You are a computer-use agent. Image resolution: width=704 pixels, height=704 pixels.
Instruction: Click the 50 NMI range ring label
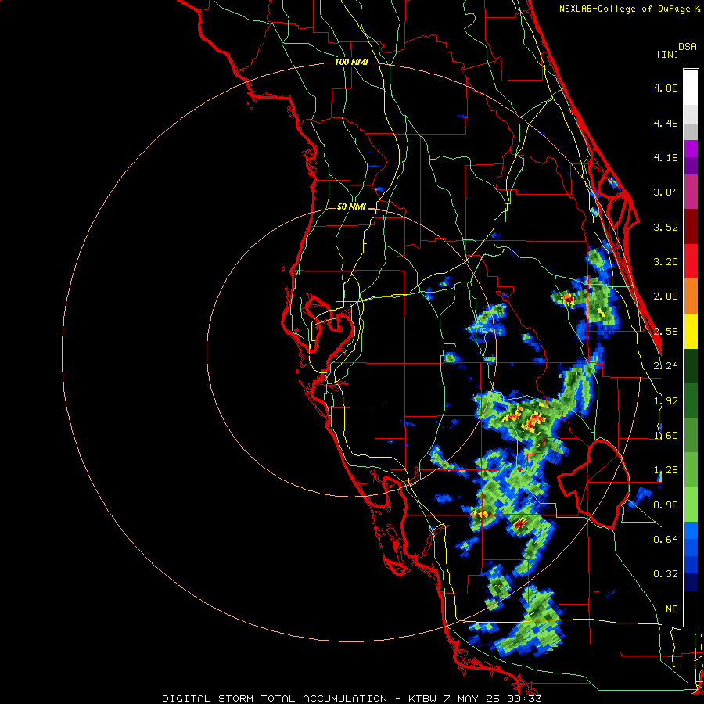pyautogui.click(x=351, y=207)
